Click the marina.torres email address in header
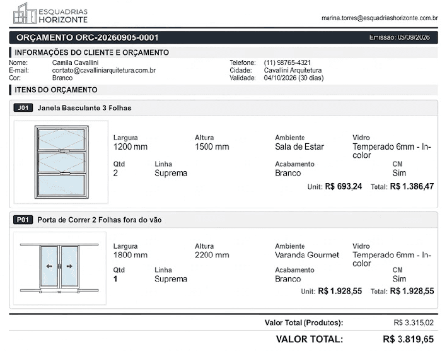Viewport: 447px width, 351px height. tap(380, 18)
